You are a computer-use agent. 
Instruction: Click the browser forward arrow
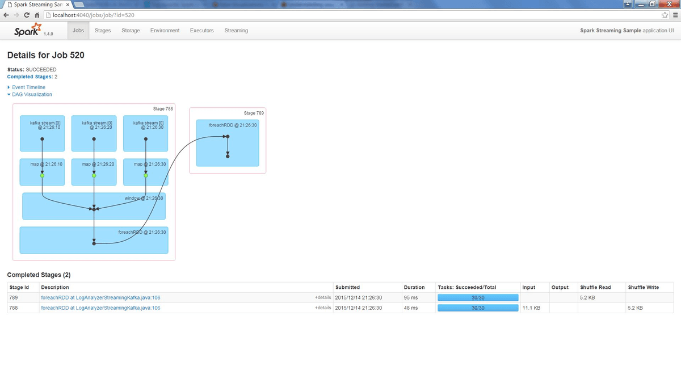16,15
